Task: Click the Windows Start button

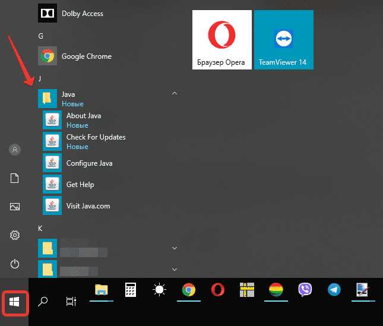Action: [x=14, y=303]
